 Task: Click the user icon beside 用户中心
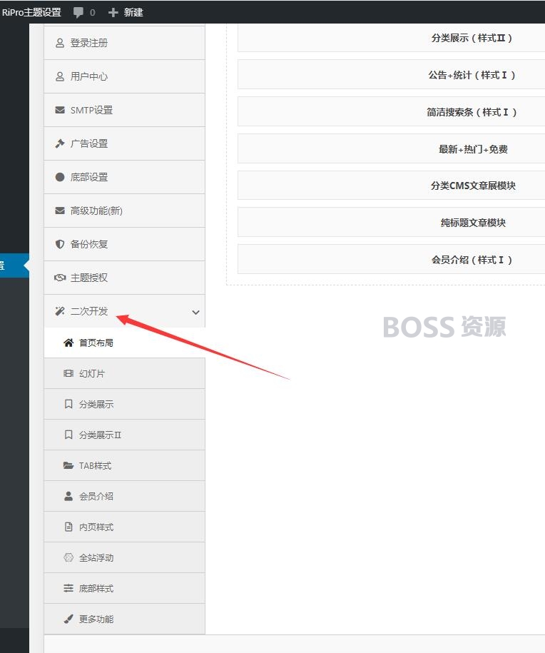(60, 76)
